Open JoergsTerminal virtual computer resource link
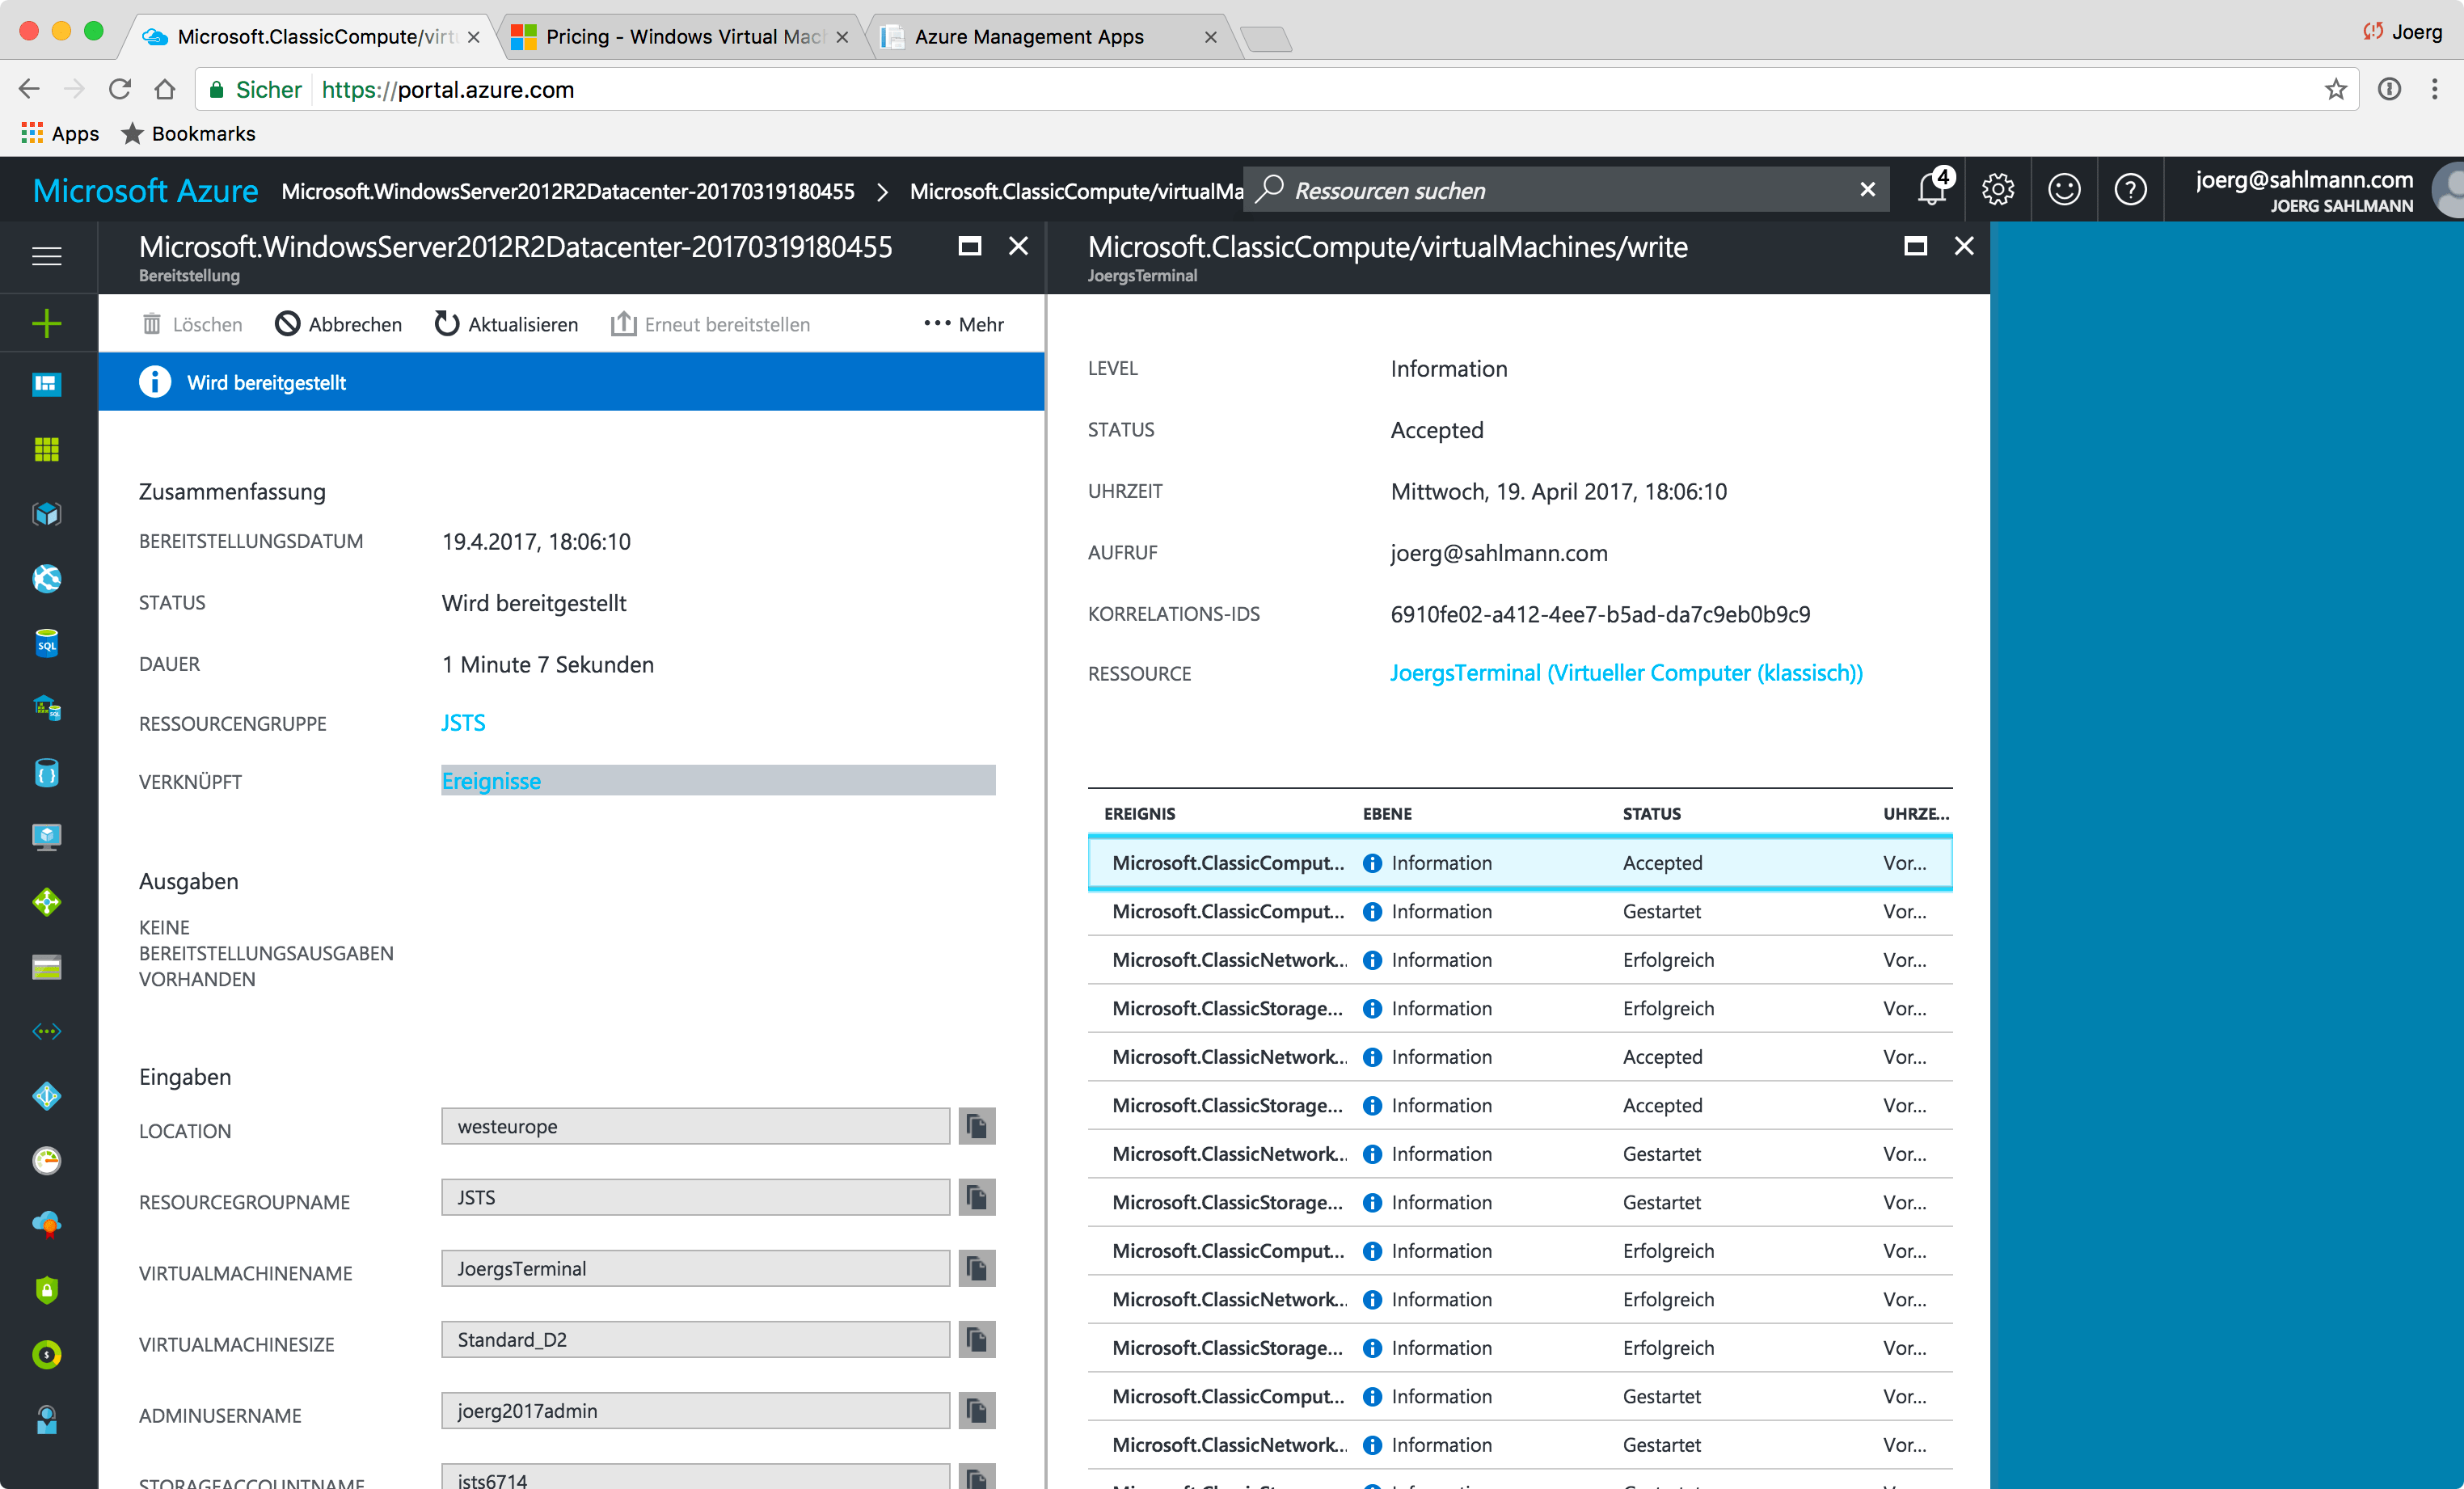 1626,673
